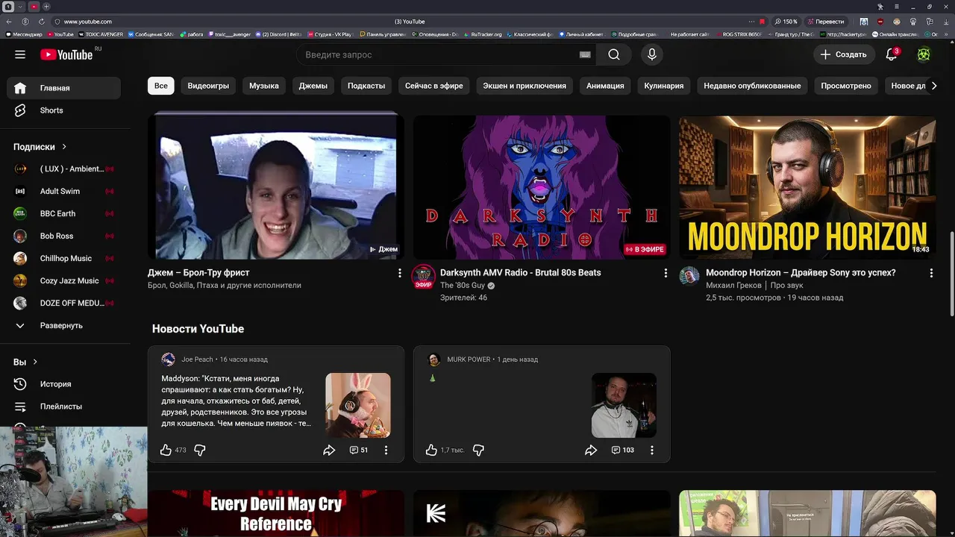
Task: Click the magnifier search button
Action: 613,54
